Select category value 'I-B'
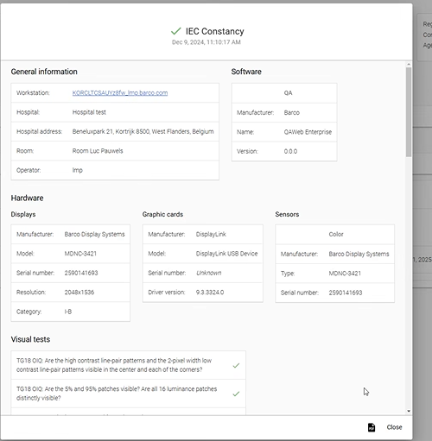The height and width of the screenshot is (441, 432). tap(68, 312)
